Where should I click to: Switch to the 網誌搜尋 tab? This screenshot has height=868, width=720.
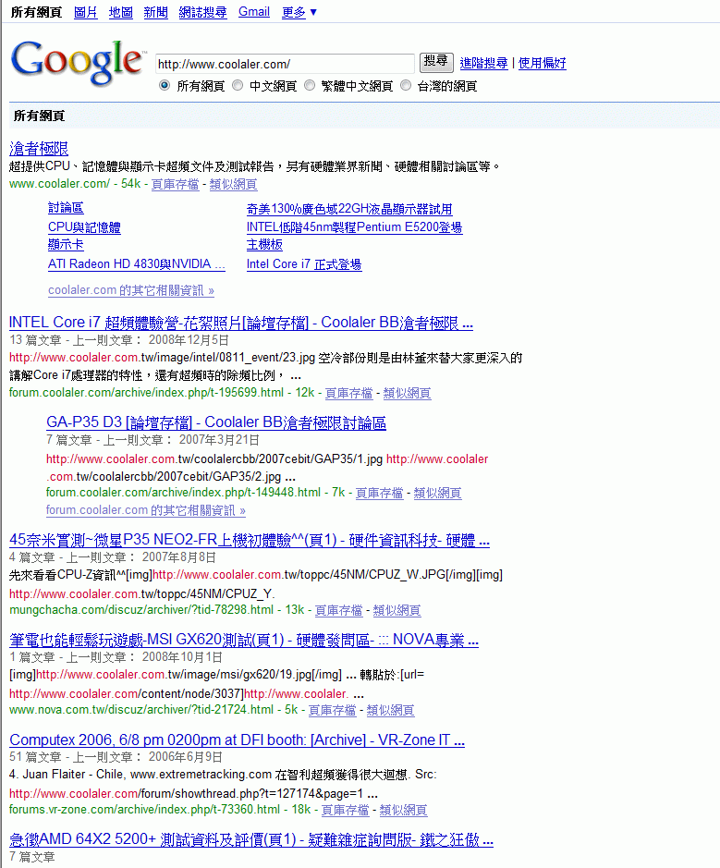point(202,12)
